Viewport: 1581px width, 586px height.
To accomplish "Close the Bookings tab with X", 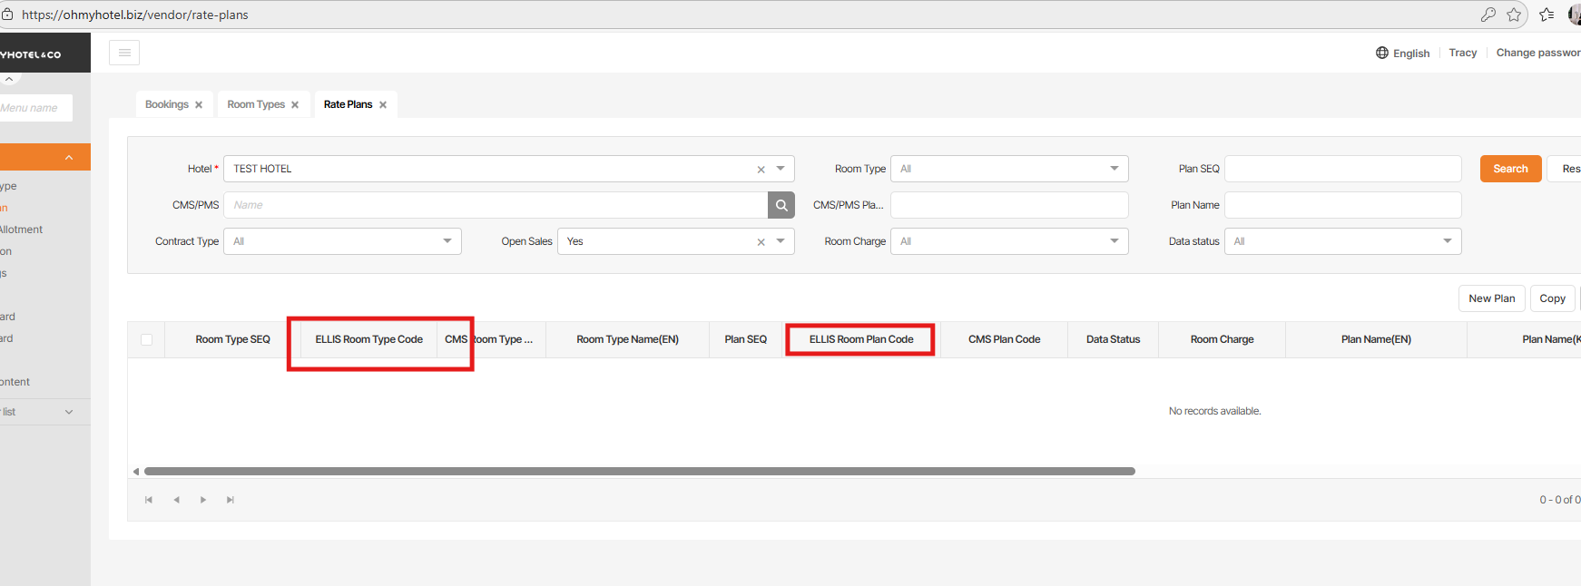I will click(x=199, y=105).
